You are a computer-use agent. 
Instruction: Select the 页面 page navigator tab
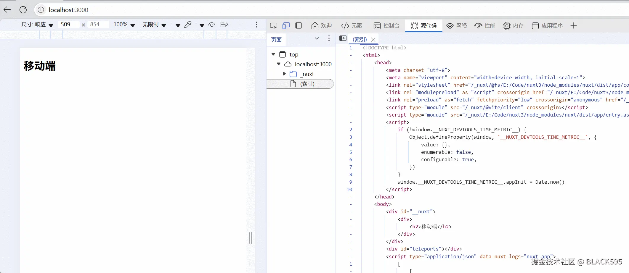(x=276, y=39)
